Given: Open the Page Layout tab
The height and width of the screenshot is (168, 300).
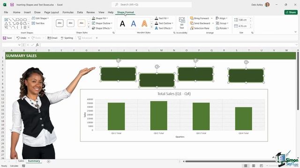Looking at the screenshot, I should point(52,12).
